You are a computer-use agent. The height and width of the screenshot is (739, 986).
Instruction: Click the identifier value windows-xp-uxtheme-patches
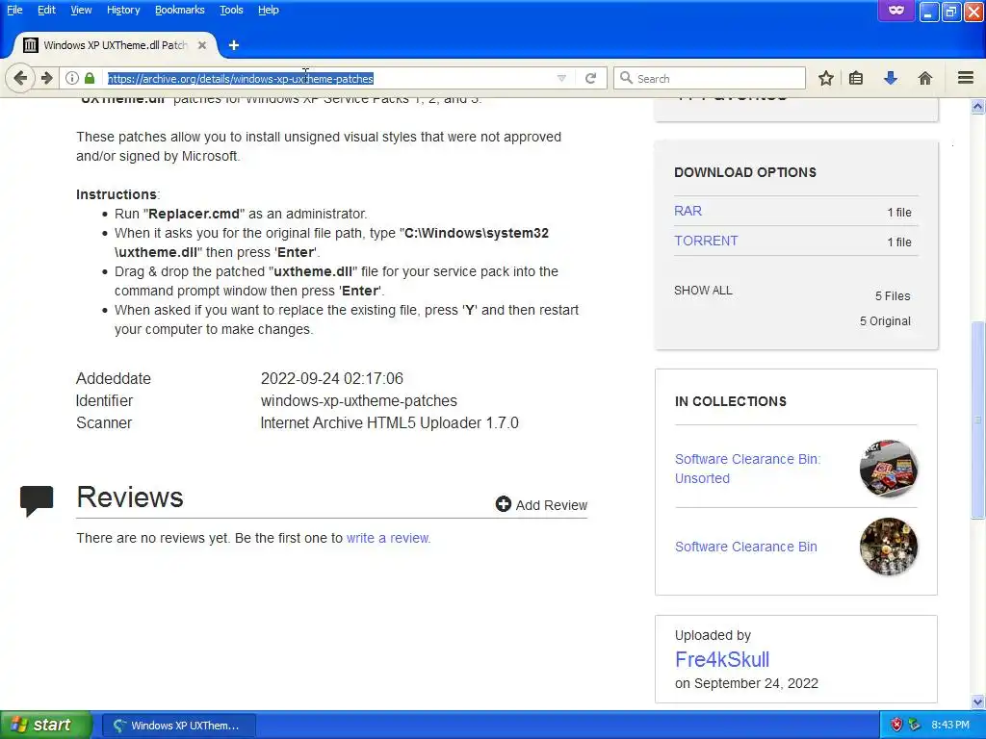pos(358,401)
